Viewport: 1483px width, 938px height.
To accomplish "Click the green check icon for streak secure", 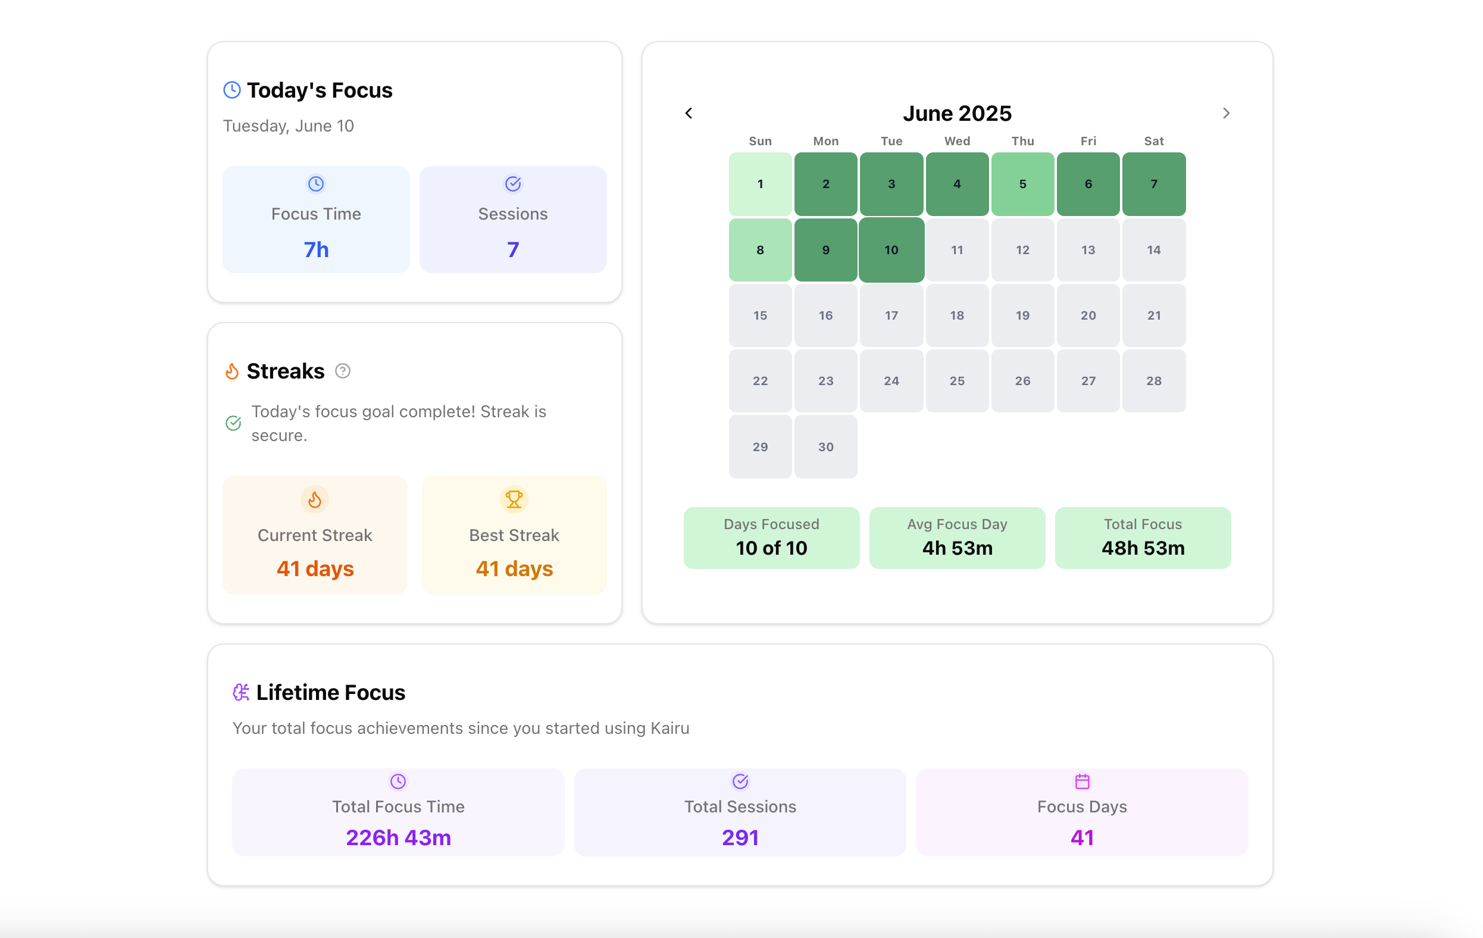I will coord(233,423).
